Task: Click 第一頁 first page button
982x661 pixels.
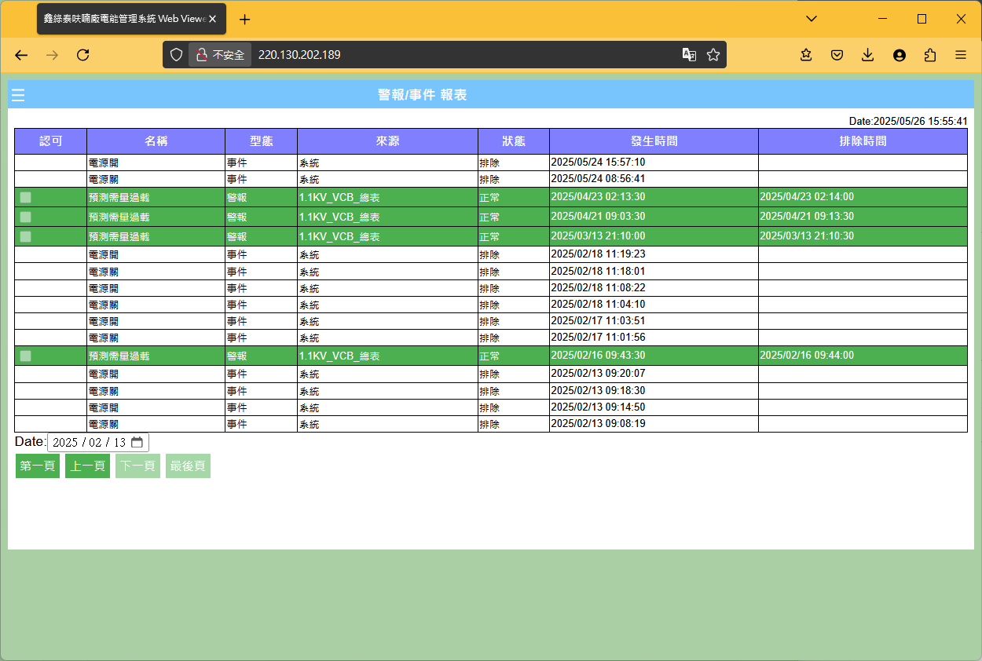Action: coord(38,466)
